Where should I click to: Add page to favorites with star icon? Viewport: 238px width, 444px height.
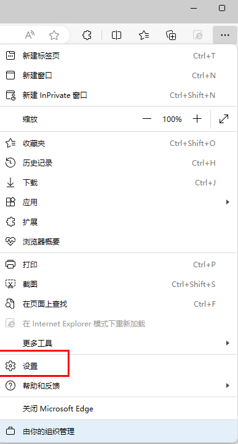[54, 35]
